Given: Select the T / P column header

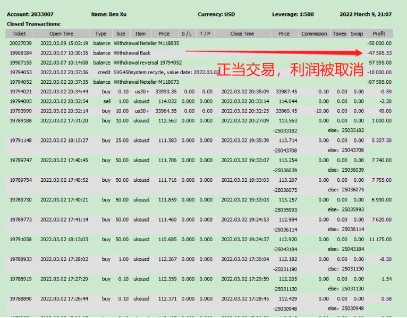Looking at the screenshot, I should pos(205,33).
